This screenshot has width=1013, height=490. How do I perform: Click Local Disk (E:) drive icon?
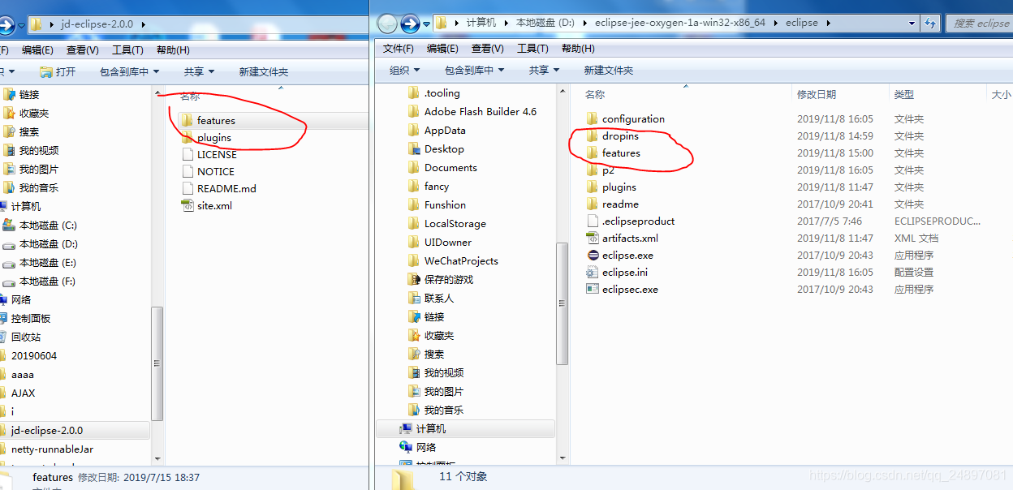click(x=9, y=263)
